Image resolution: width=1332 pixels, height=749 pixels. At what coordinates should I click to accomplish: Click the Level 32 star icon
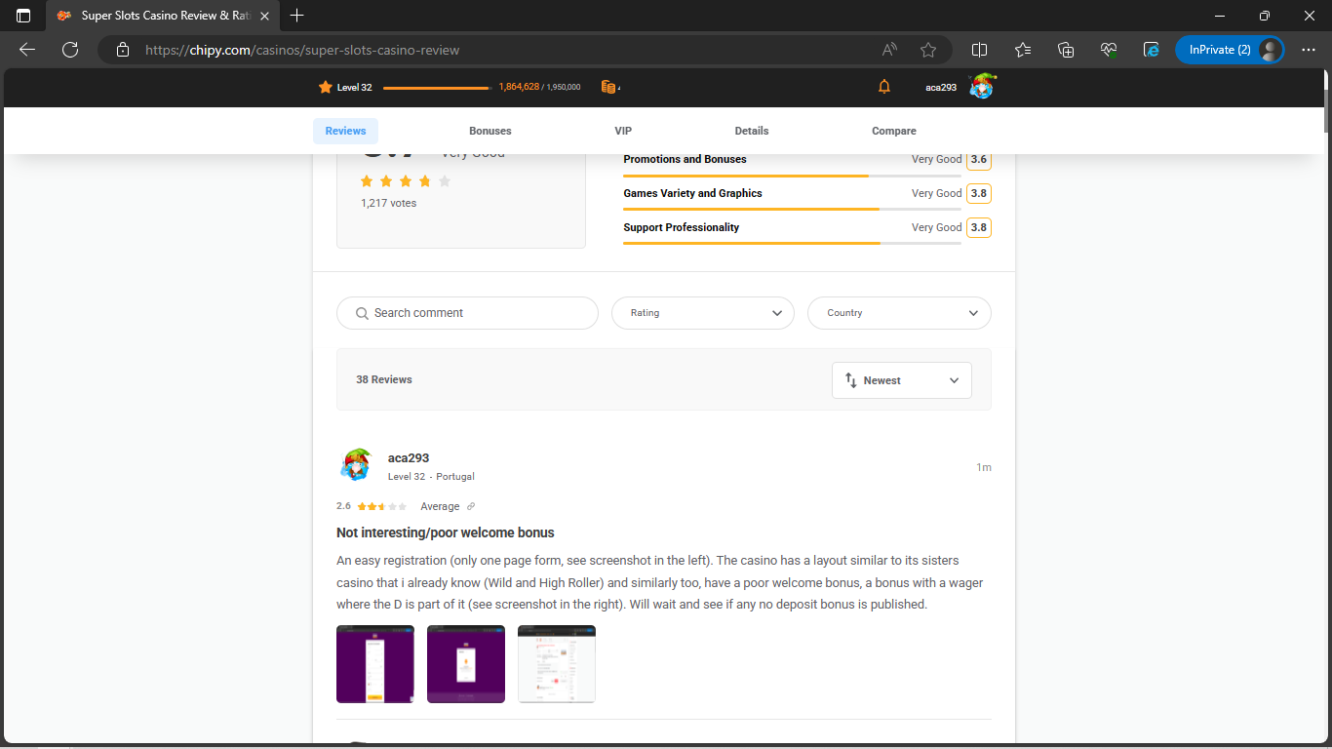pyautogui.click(x=326, y=87)
